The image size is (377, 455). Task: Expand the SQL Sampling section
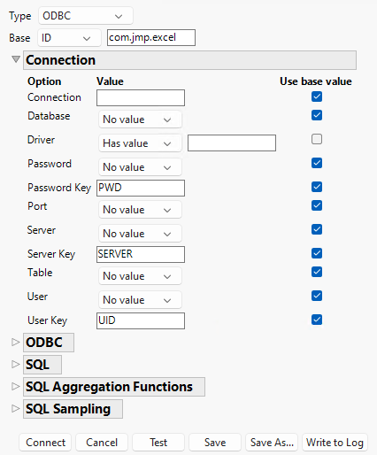click(15, 409)
